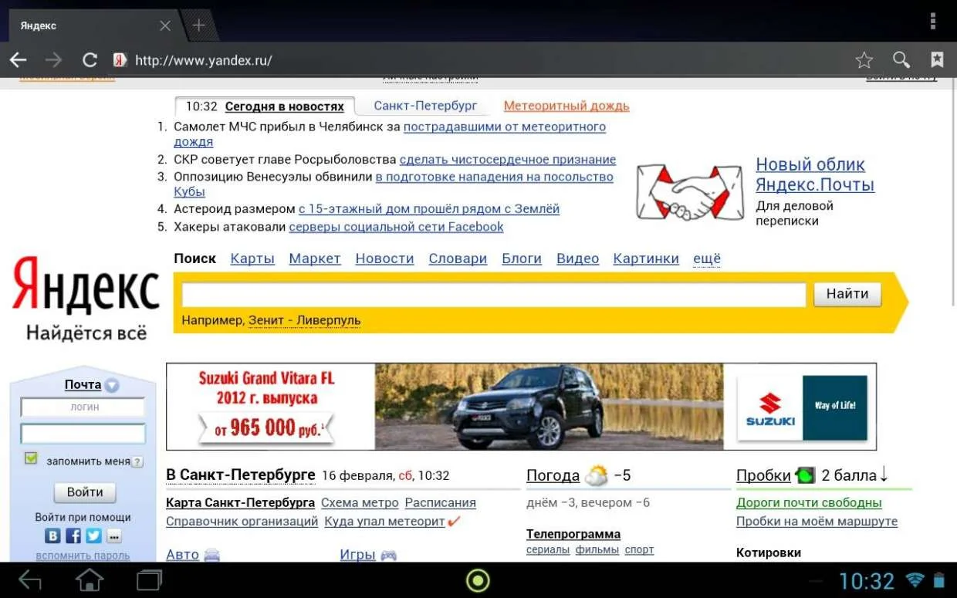Click the green traffic light icon
957x598 pixels.
(805, 475)
